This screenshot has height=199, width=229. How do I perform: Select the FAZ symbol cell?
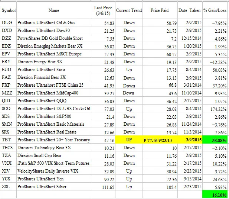coord(9,77)
